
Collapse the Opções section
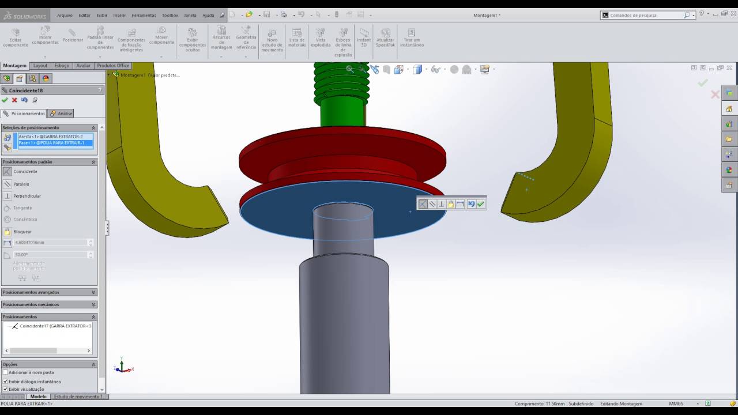(93, 364)
